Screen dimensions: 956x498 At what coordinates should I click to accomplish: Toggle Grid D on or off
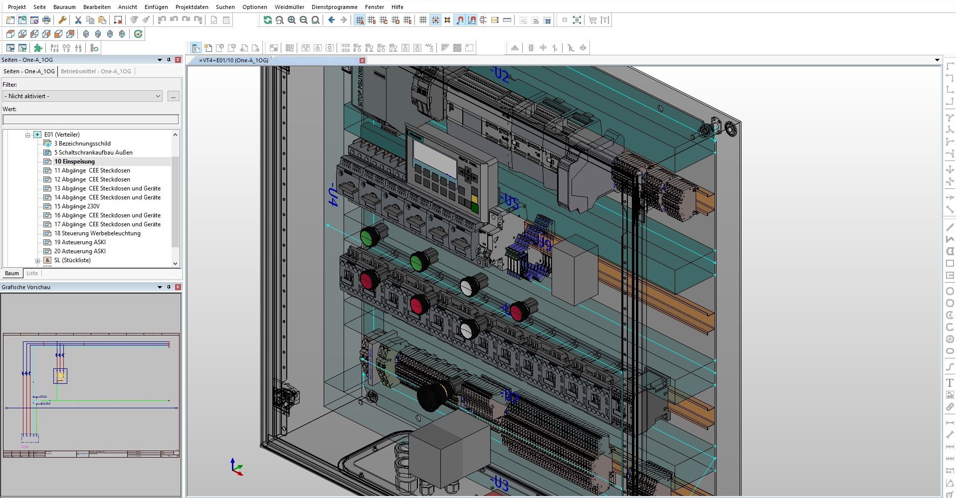(395, 20)
